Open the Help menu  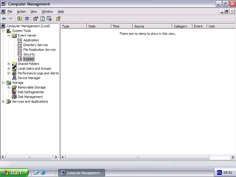coord(60,11)
